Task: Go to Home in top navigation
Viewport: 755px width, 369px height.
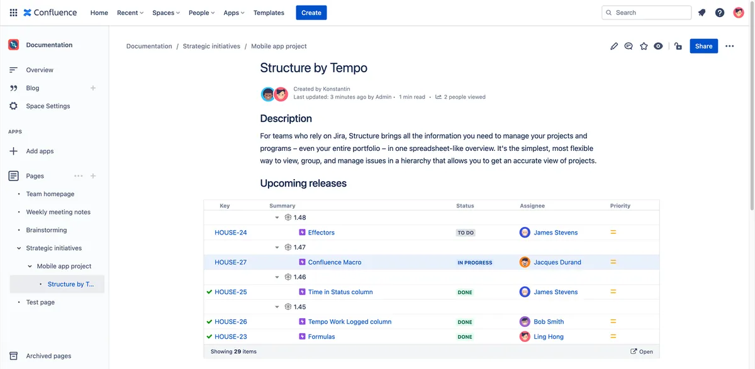Action: coord(99,13)
